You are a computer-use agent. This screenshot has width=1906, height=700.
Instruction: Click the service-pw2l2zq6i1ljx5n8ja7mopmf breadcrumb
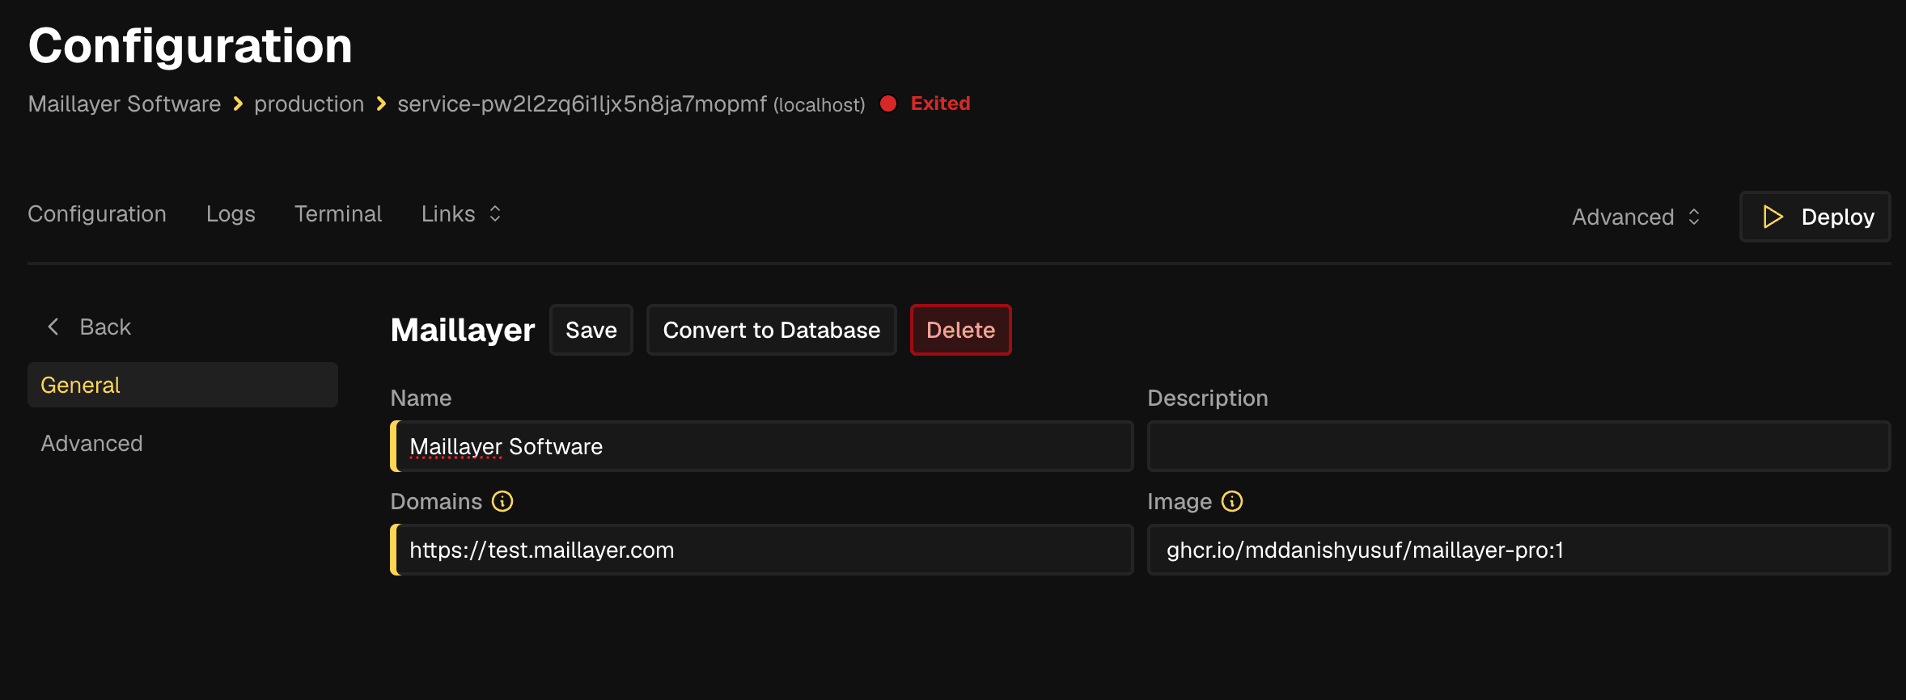click(x=582, y=103)
